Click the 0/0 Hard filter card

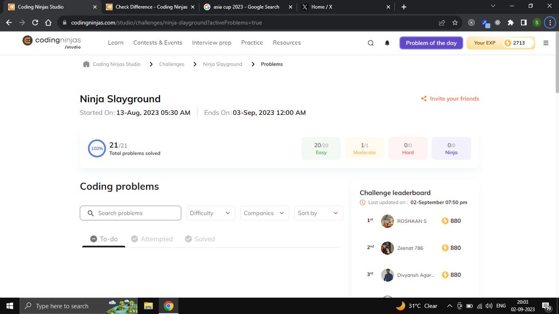(408, 148)
